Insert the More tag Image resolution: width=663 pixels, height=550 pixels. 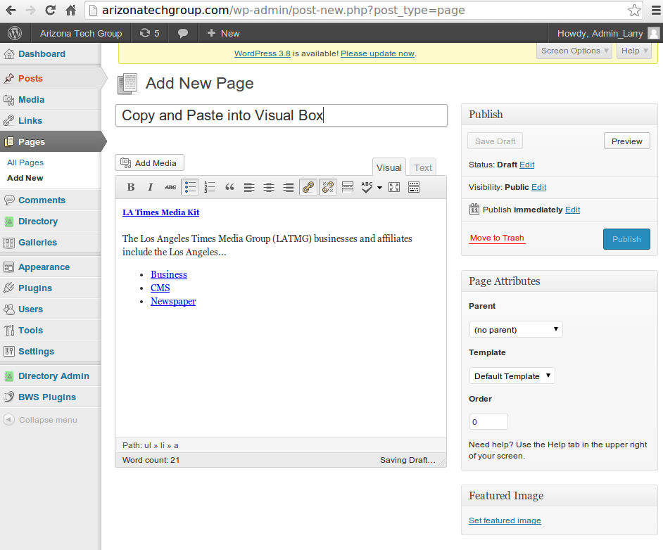pos(348,187)
